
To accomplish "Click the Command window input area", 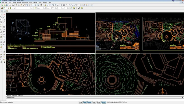I will [x=94, y=98].
